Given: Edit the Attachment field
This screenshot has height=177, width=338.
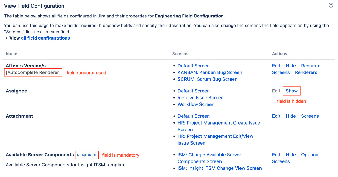Looking at the screenshot, I should (276, 116).
